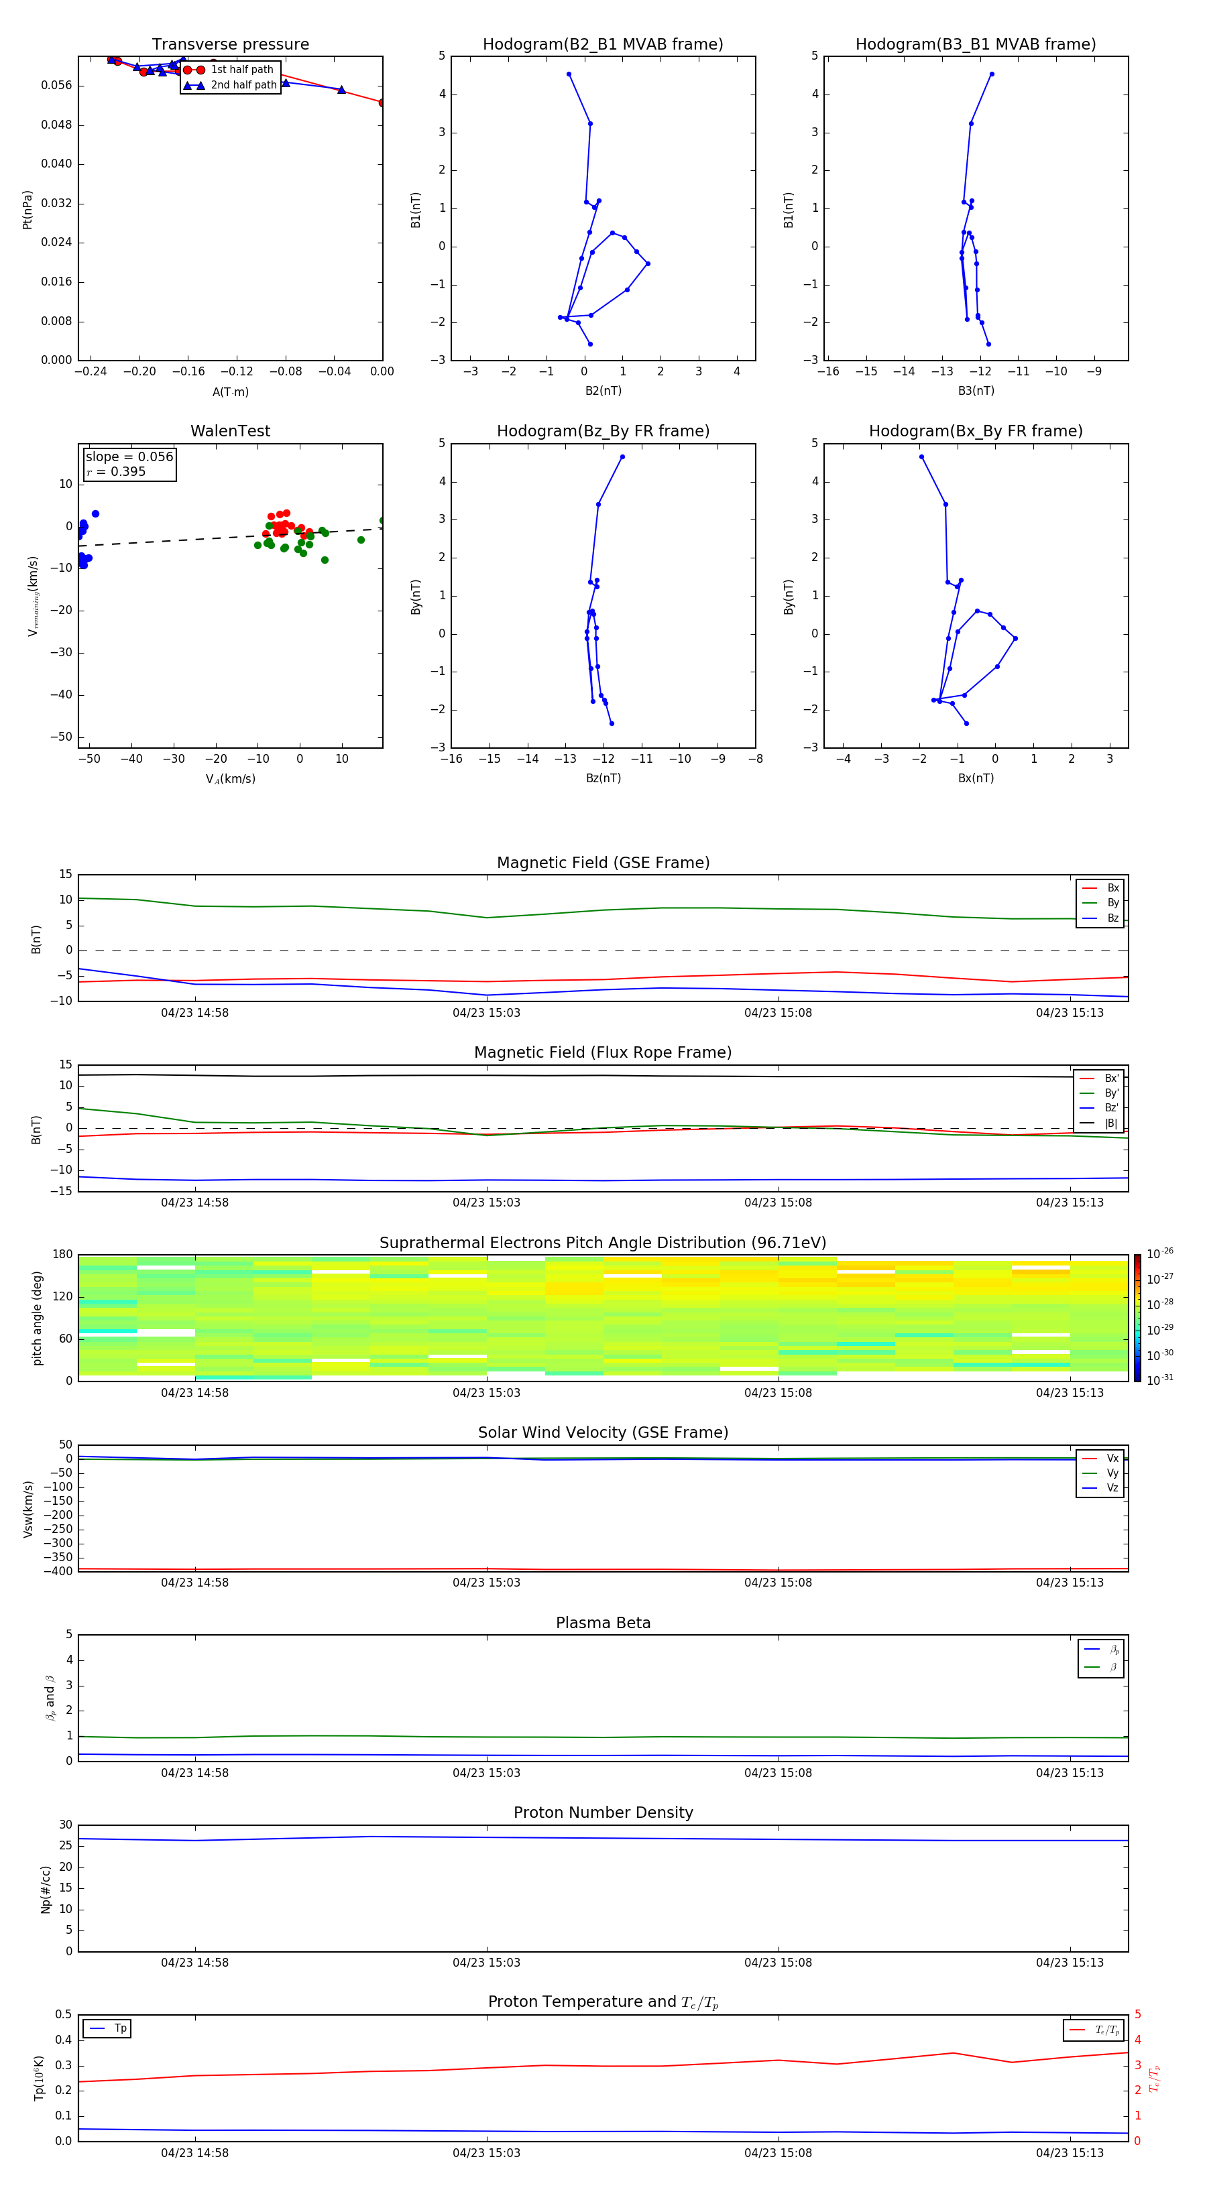Click the 'Vx' entry in velocity legend

1100,1458
